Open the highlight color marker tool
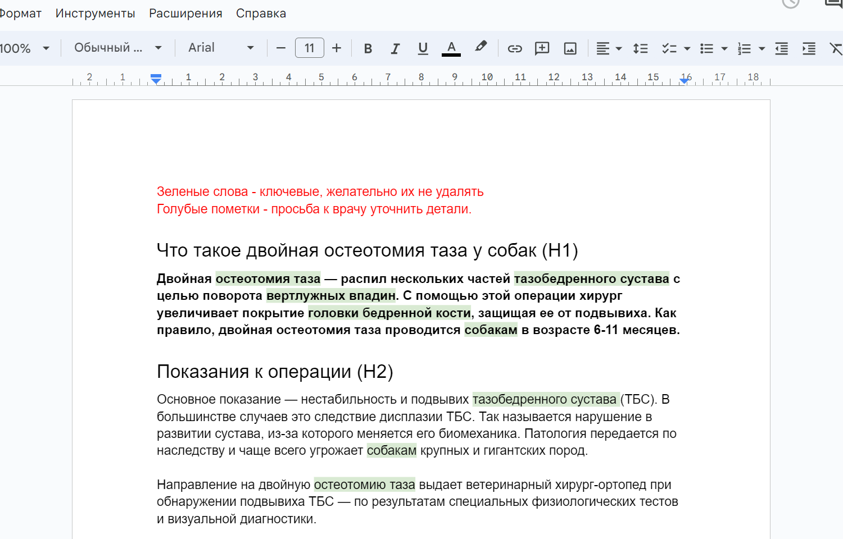The image size is (843, 539). point(481,47)
